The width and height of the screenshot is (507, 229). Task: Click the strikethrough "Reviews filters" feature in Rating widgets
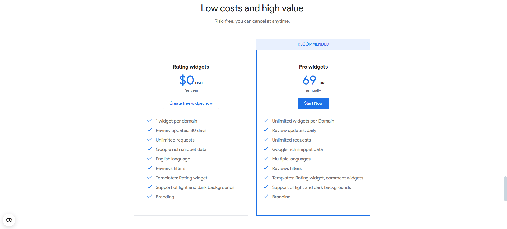170,168
